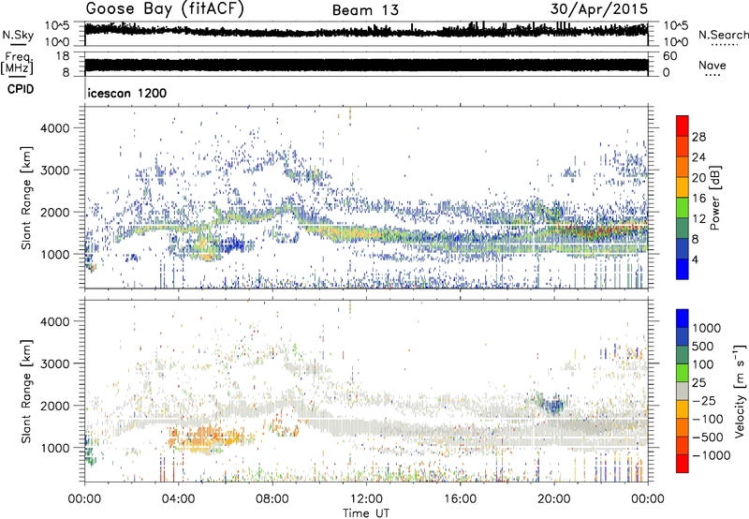The image size is (749, 519).
Task: Click the "60" Nave axis tick
Action: coord(669,56)
